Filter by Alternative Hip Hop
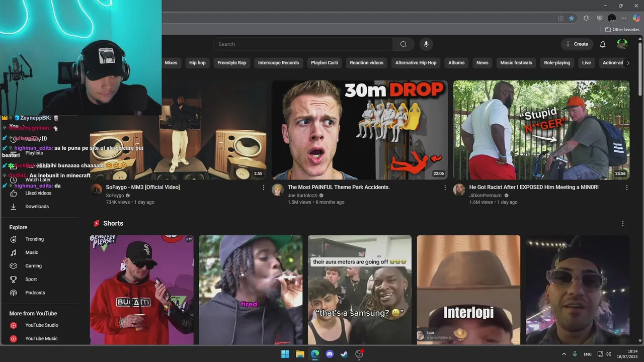 416,63
